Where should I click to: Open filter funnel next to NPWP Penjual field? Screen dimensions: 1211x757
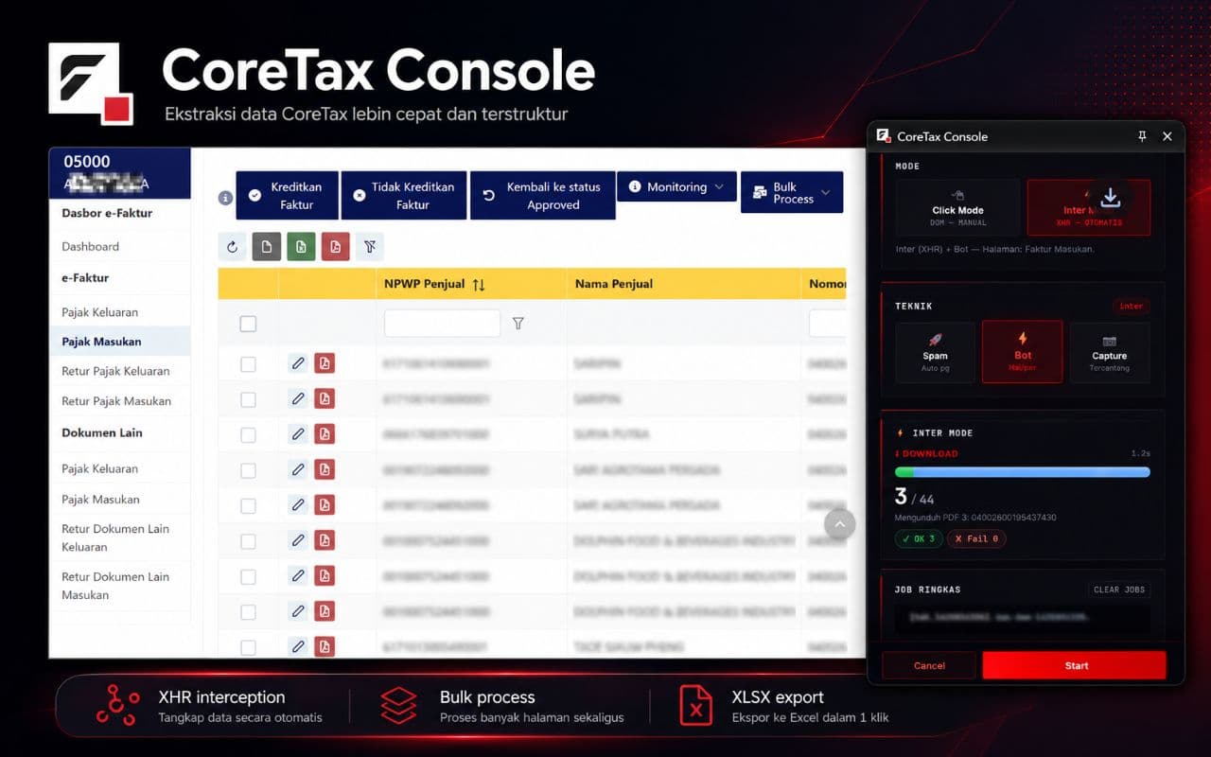pyautogui.click(x=518, y=324)
